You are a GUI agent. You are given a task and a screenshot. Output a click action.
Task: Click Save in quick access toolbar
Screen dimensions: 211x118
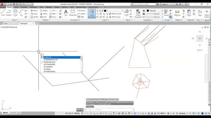(x=14, y=4)
